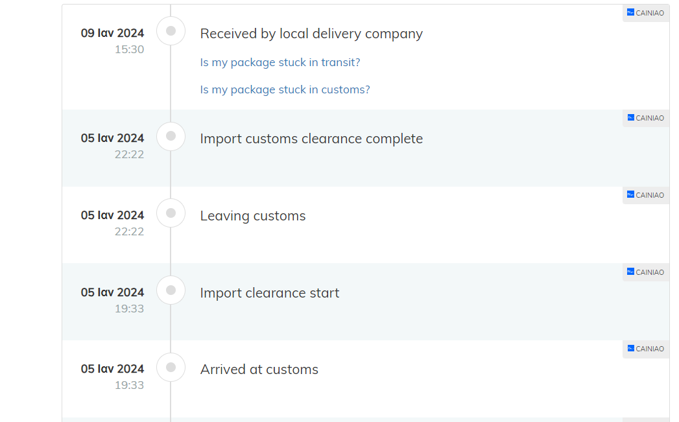Select timeline marker for 09 Ιαν 15:30
The width and height of the screenshot is (679, 422).
171,31
